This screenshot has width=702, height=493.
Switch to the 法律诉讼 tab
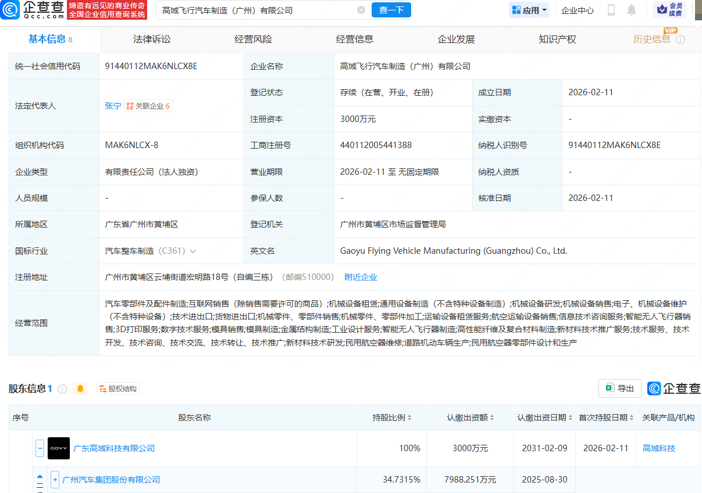coord(151,38)
